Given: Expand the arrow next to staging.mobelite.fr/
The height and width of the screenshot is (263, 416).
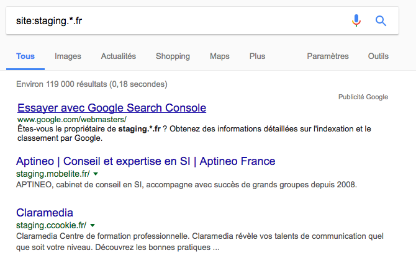Looking at the screenshot, I should [x=96, y=174].
